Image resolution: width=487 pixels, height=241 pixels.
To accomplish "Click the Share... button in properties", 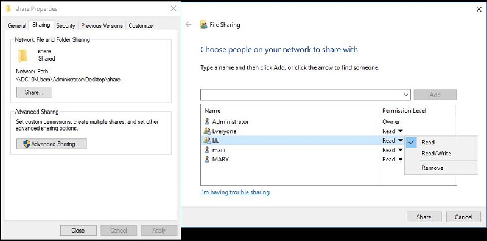I will tap(34, 92).
